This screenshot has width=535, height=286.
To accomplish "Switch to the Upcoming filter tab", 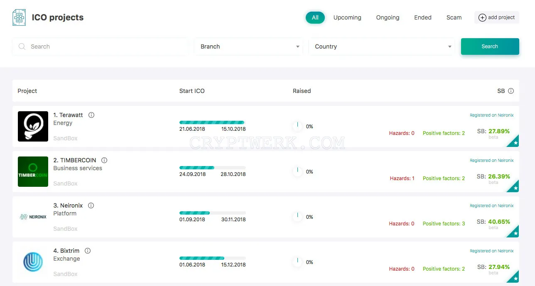I will 347,17.
